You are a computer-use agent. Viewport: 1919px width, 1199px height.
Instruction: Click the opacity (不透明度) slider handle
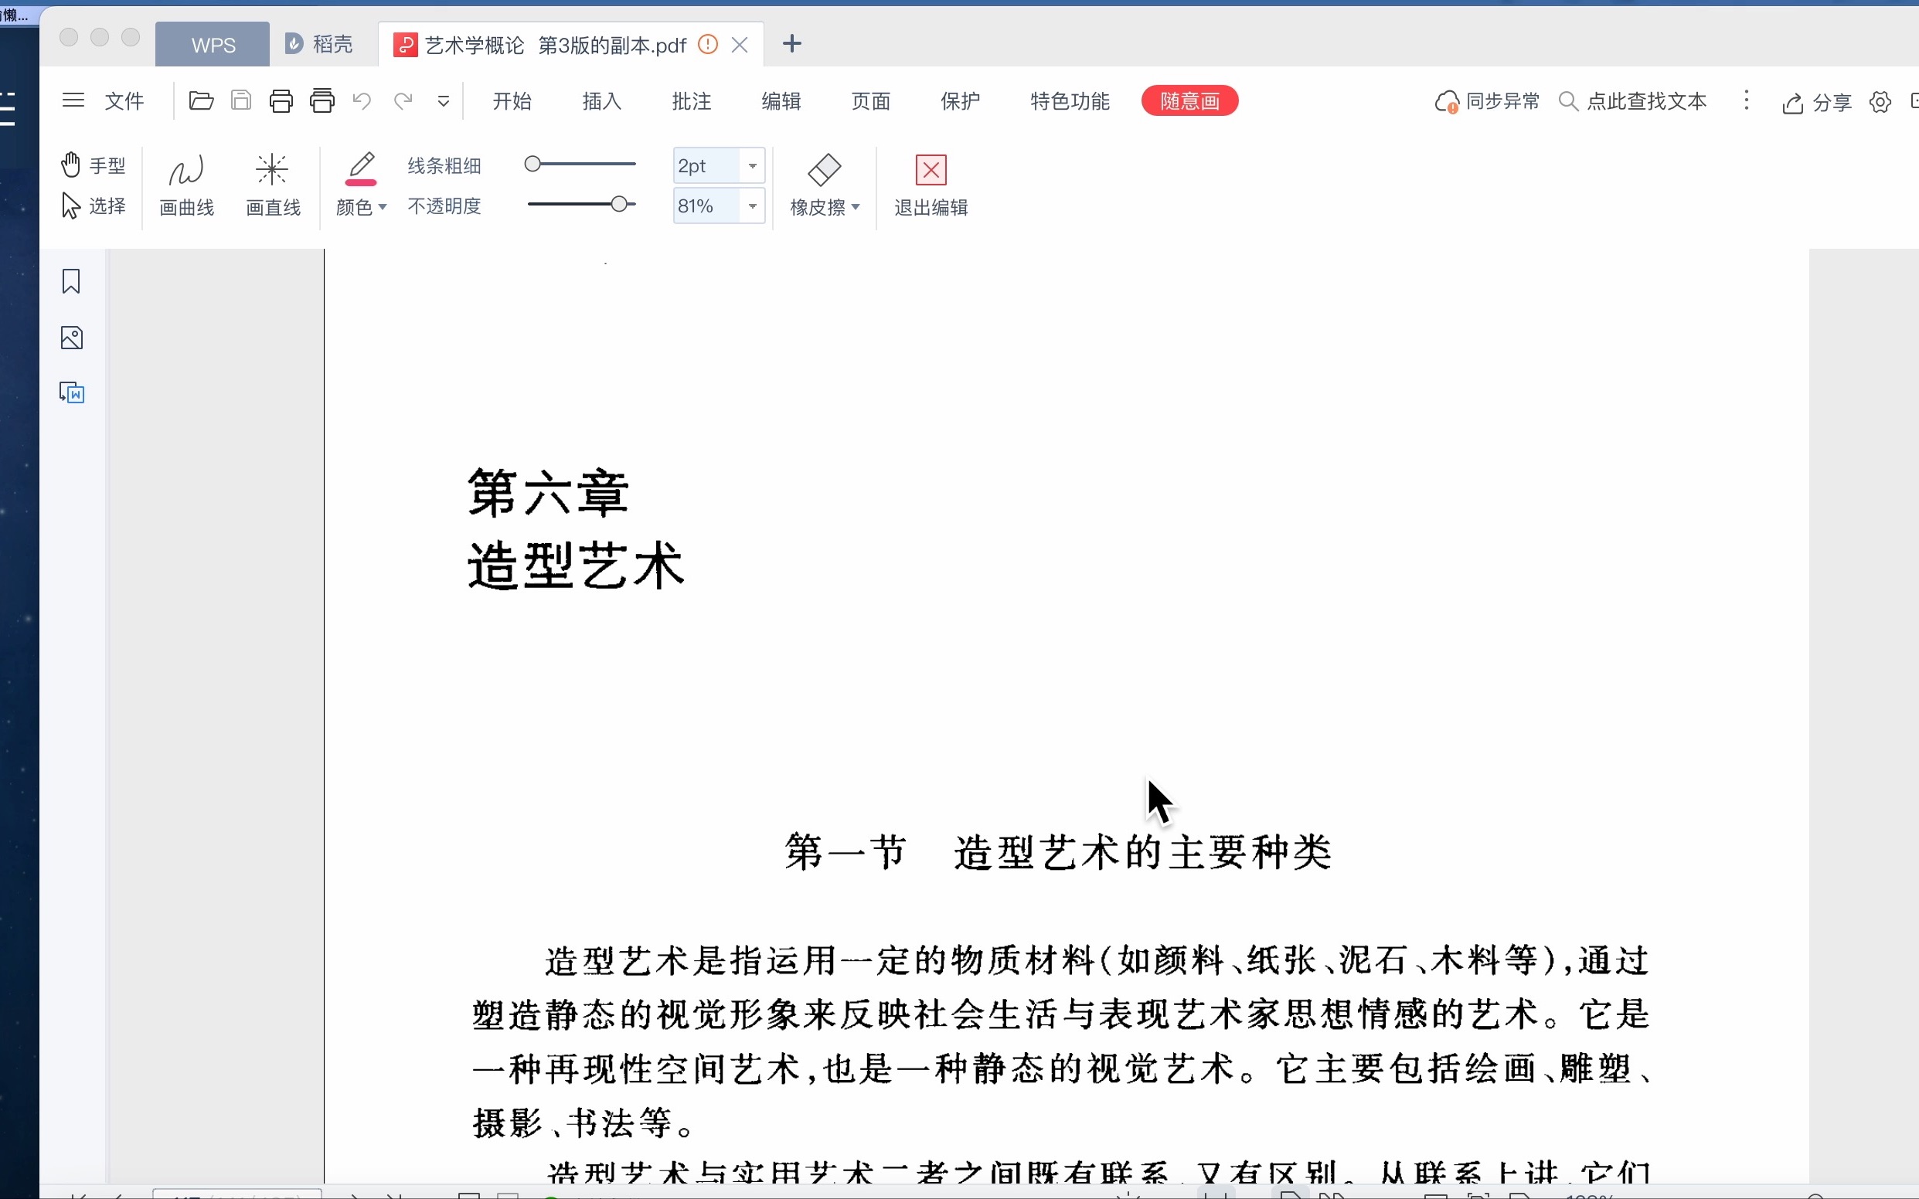pyautogui.click(x=619, y=204)
